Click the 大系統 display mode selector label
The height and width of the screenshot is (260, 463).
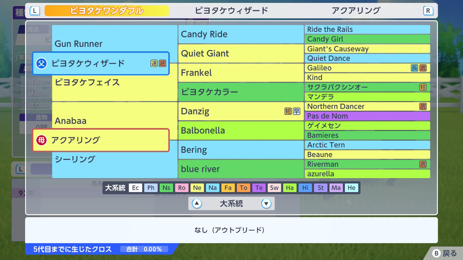pos(231,203)
